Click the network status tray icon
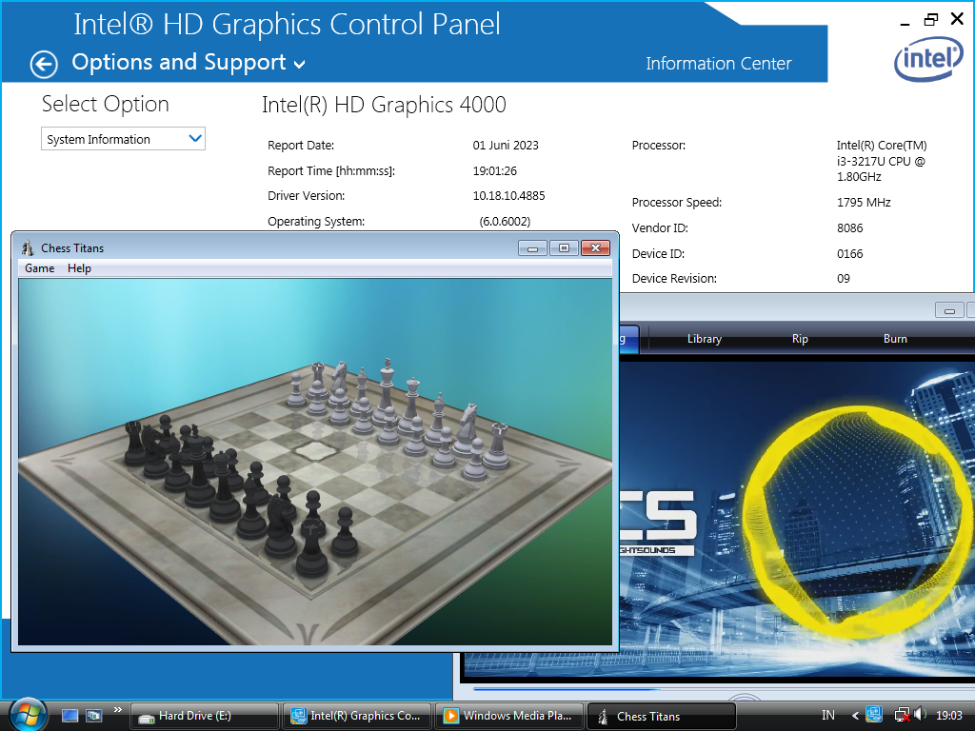Viewport: 975px width, 731px height. pyautogui.click(x=901, y=715)
